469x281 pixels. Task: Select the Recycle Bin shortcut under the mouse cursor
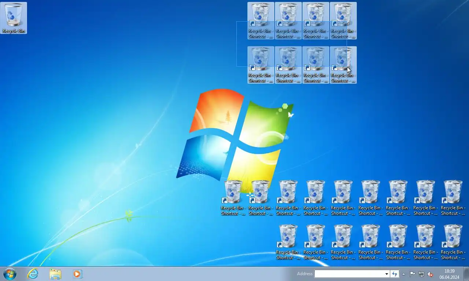[343, 65]
